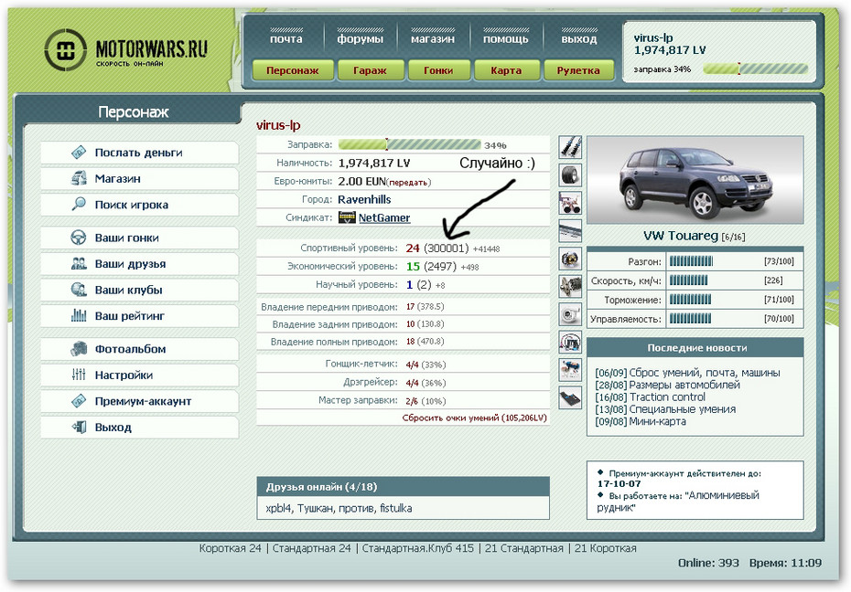Screen dimensions: 851x592
Task: Click the brake disc part icon
Action: point(570,259)
